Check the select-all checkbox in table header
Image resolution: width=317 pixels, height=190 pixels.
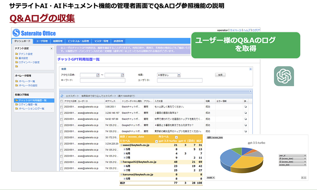click(61, 101)
